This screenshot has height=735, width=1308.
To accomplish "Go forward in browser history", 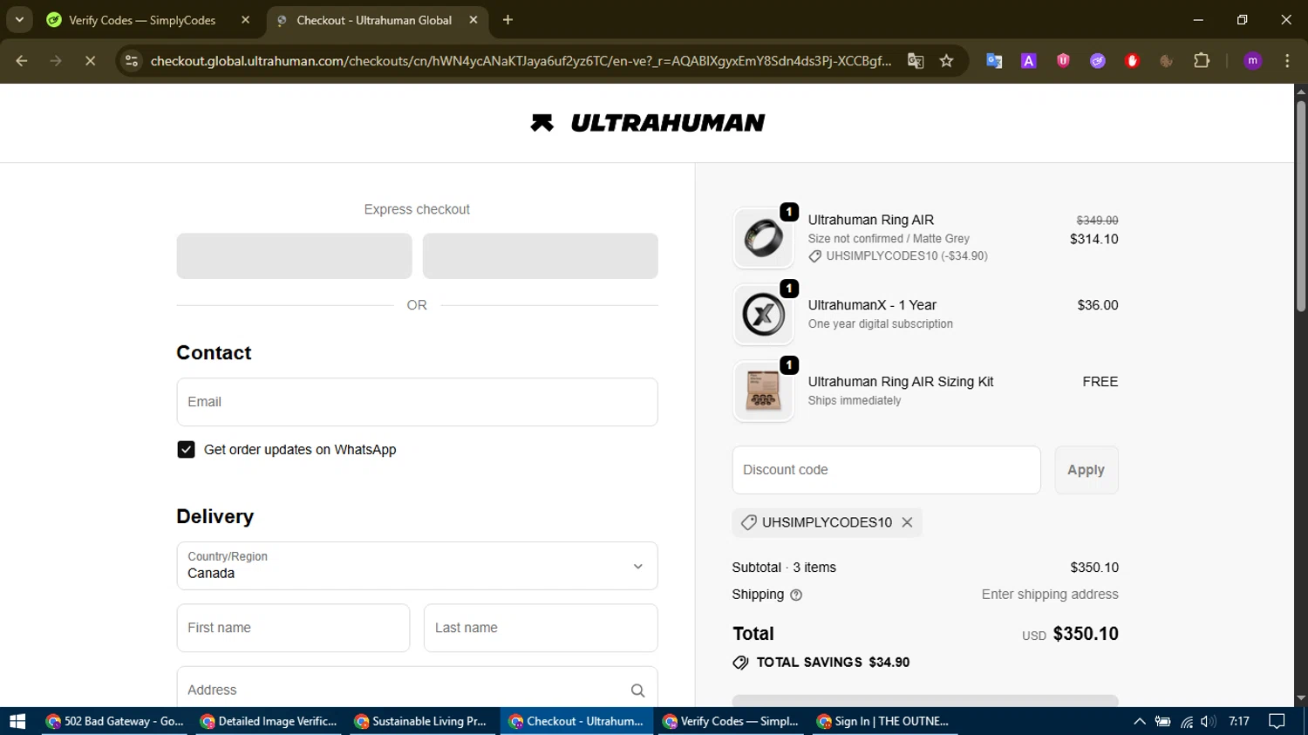I will coord(56,61).
